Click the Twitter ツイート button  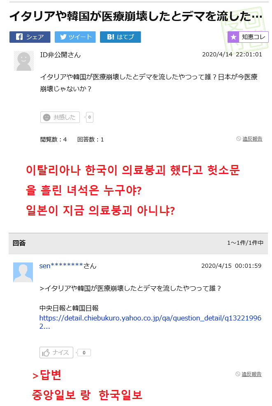tap(75, 37)
